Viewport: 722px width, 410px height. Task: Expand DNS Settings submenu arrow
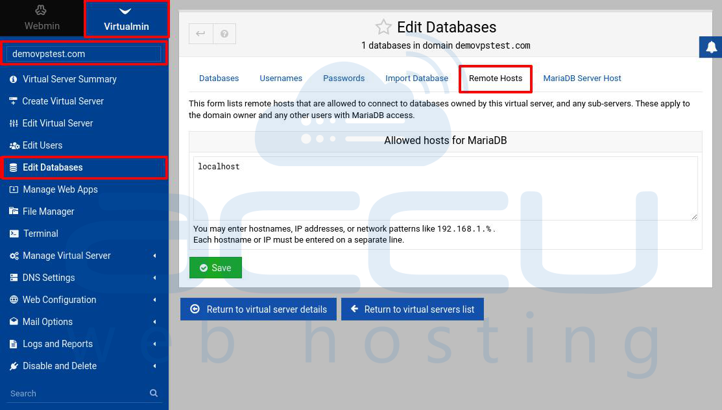coord(154,278)
